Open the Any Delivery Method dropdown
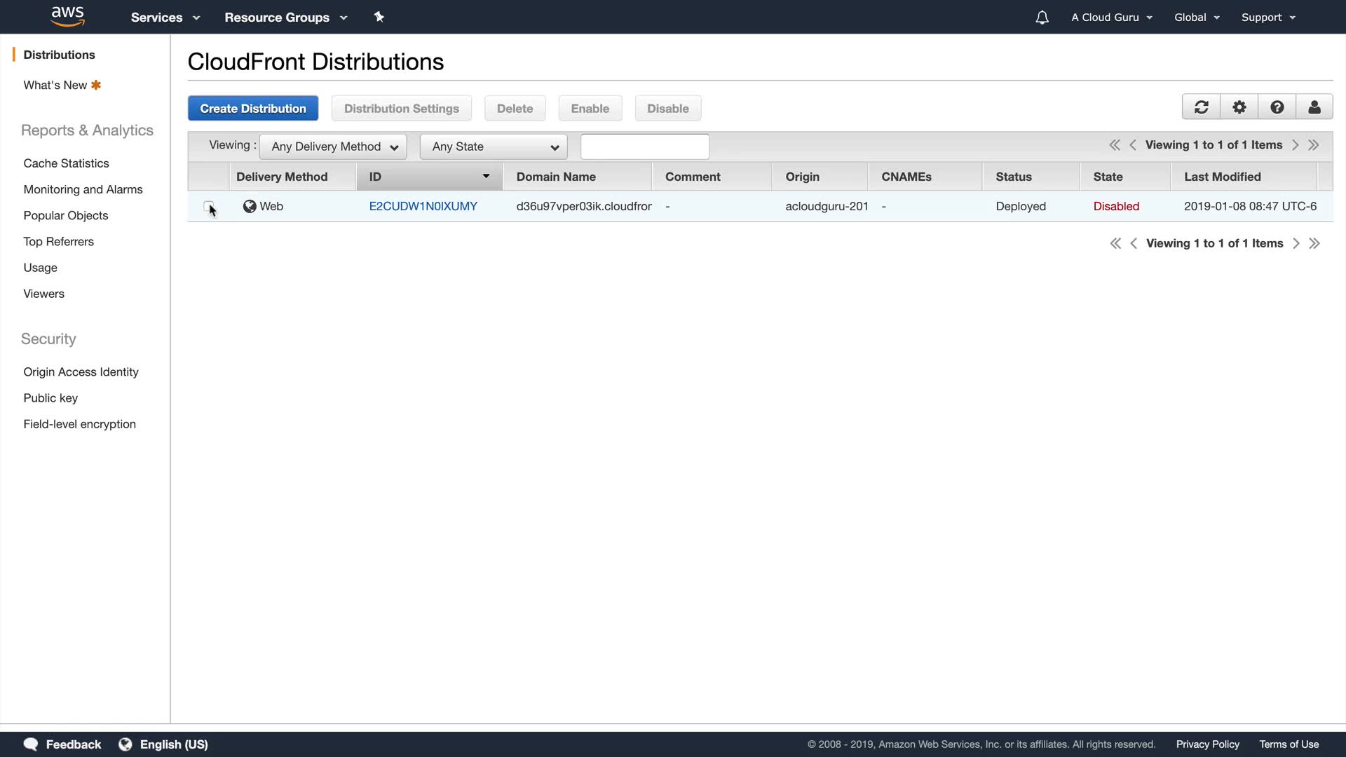 [x=333, y=146]
